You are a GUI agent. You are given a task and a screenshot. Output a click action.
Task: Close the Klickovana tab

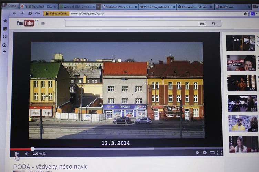[249, 7]
